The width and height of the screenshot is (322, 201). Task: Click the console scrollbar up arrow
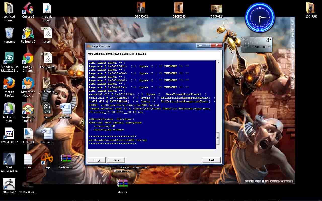coord(218,63)
